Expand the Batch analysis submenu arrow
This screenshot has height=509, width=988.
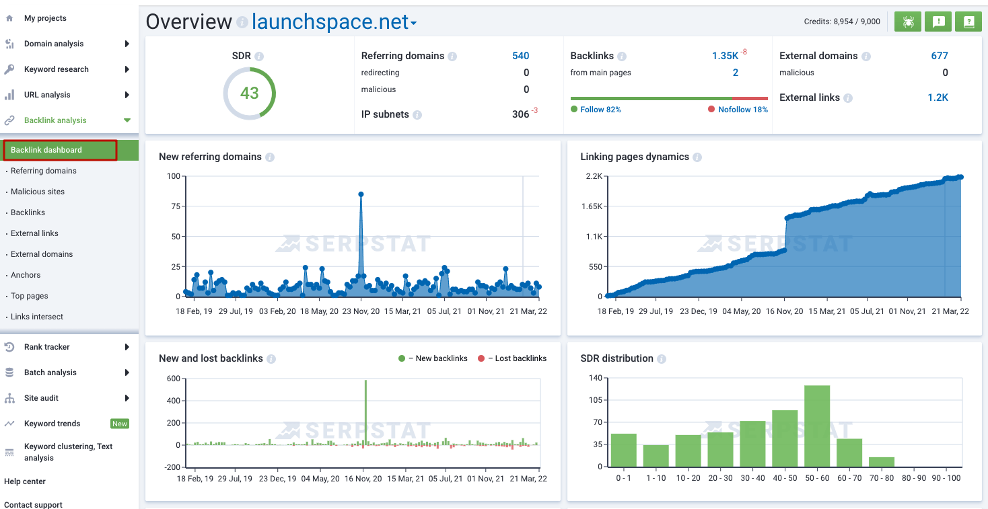(127, 373)
